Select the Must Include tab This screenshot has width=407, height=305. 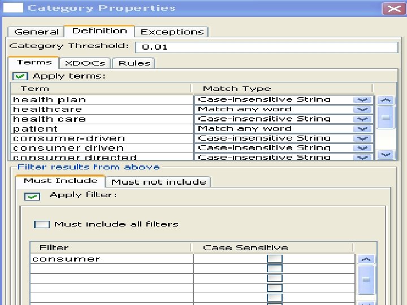(60, 181)
